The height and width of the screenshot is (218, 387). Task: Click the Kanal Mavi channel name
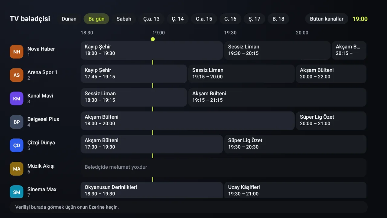click(40, 96)
